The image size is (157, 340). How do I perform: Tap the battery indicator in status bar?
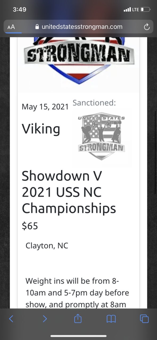tap(145, 10)
